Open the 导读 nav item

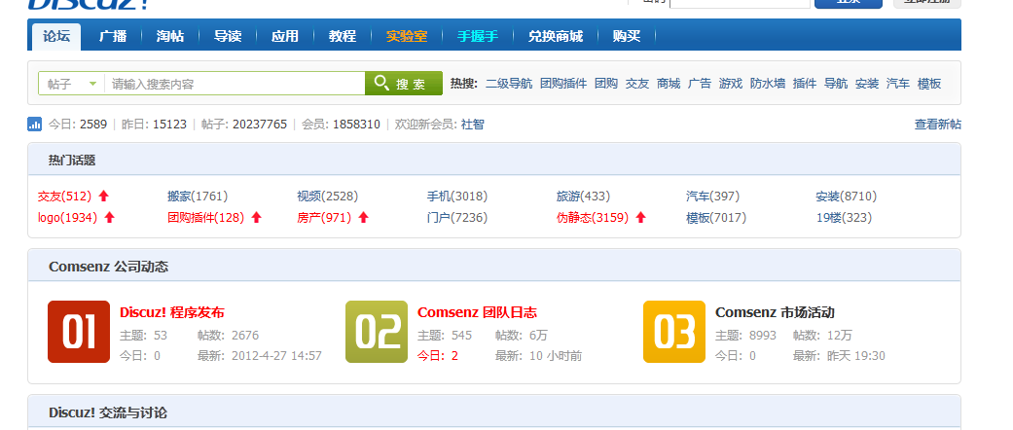point(228,36)
